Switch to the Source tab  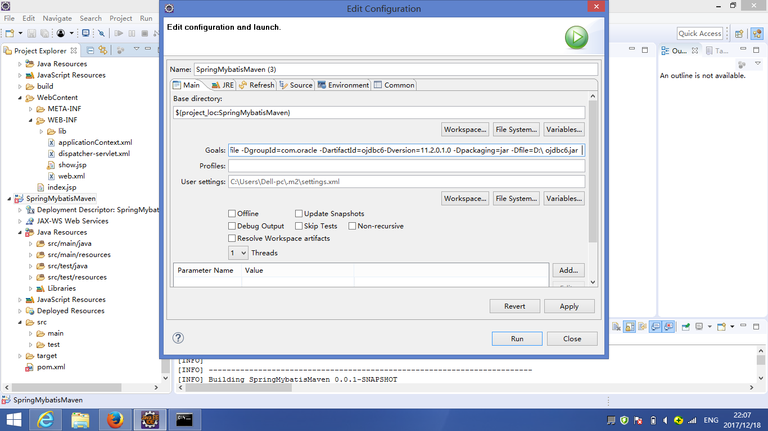click(296, 85)
